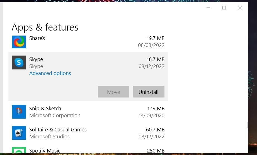Minimize the Settings window

pos(208,8)
